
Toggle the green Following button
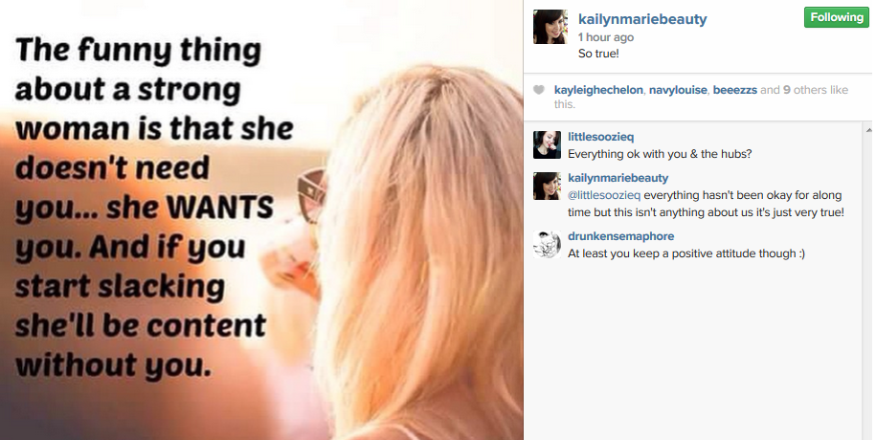click(x=837, y=17)
